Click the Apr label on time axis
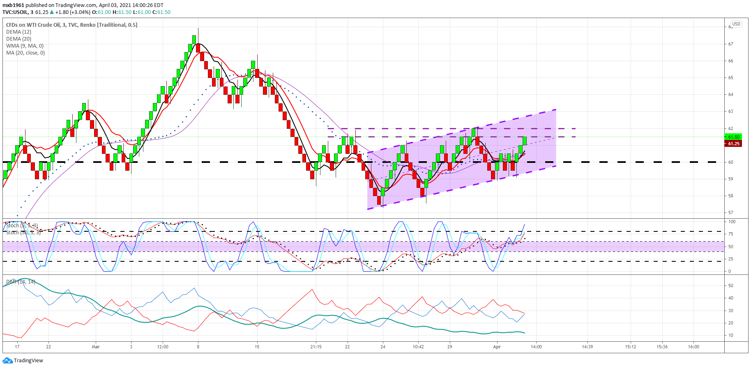The height and width of the screenshot is (368, 751). tap(497, 347)
